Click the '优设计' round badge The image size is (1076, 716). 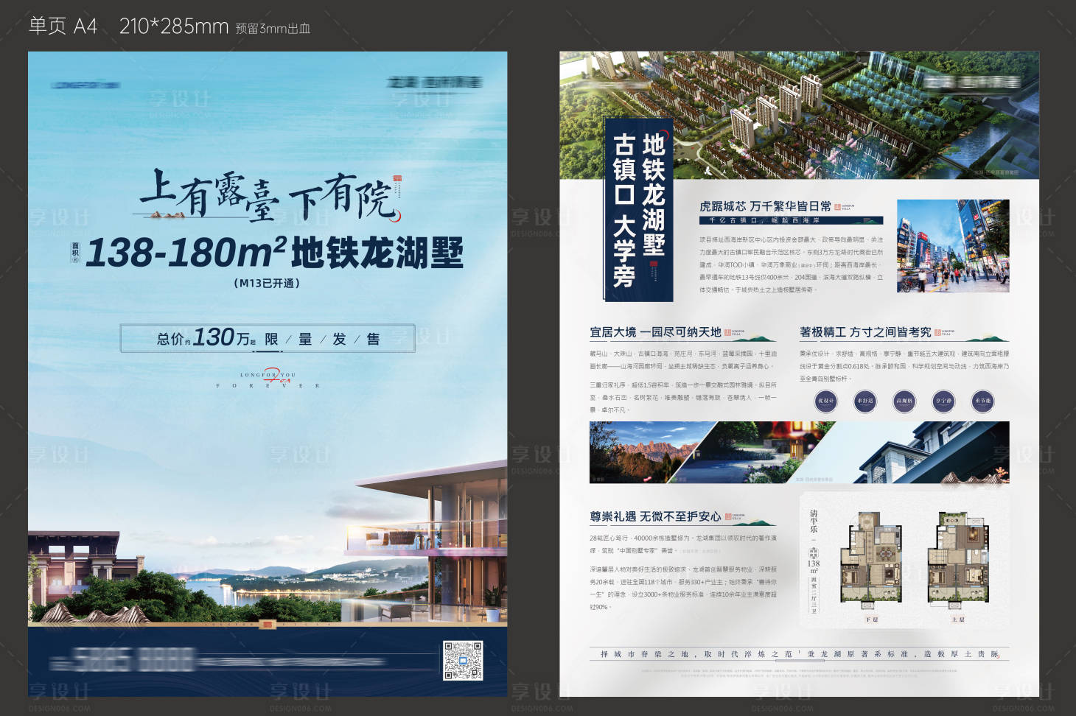coord(825,401)
